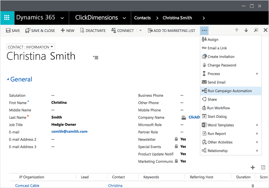This screenshot has height=188, width=269.
Task: Open the Connect split-button dropdown arrow
Action: pyautogui.click(x=141, y=31)
